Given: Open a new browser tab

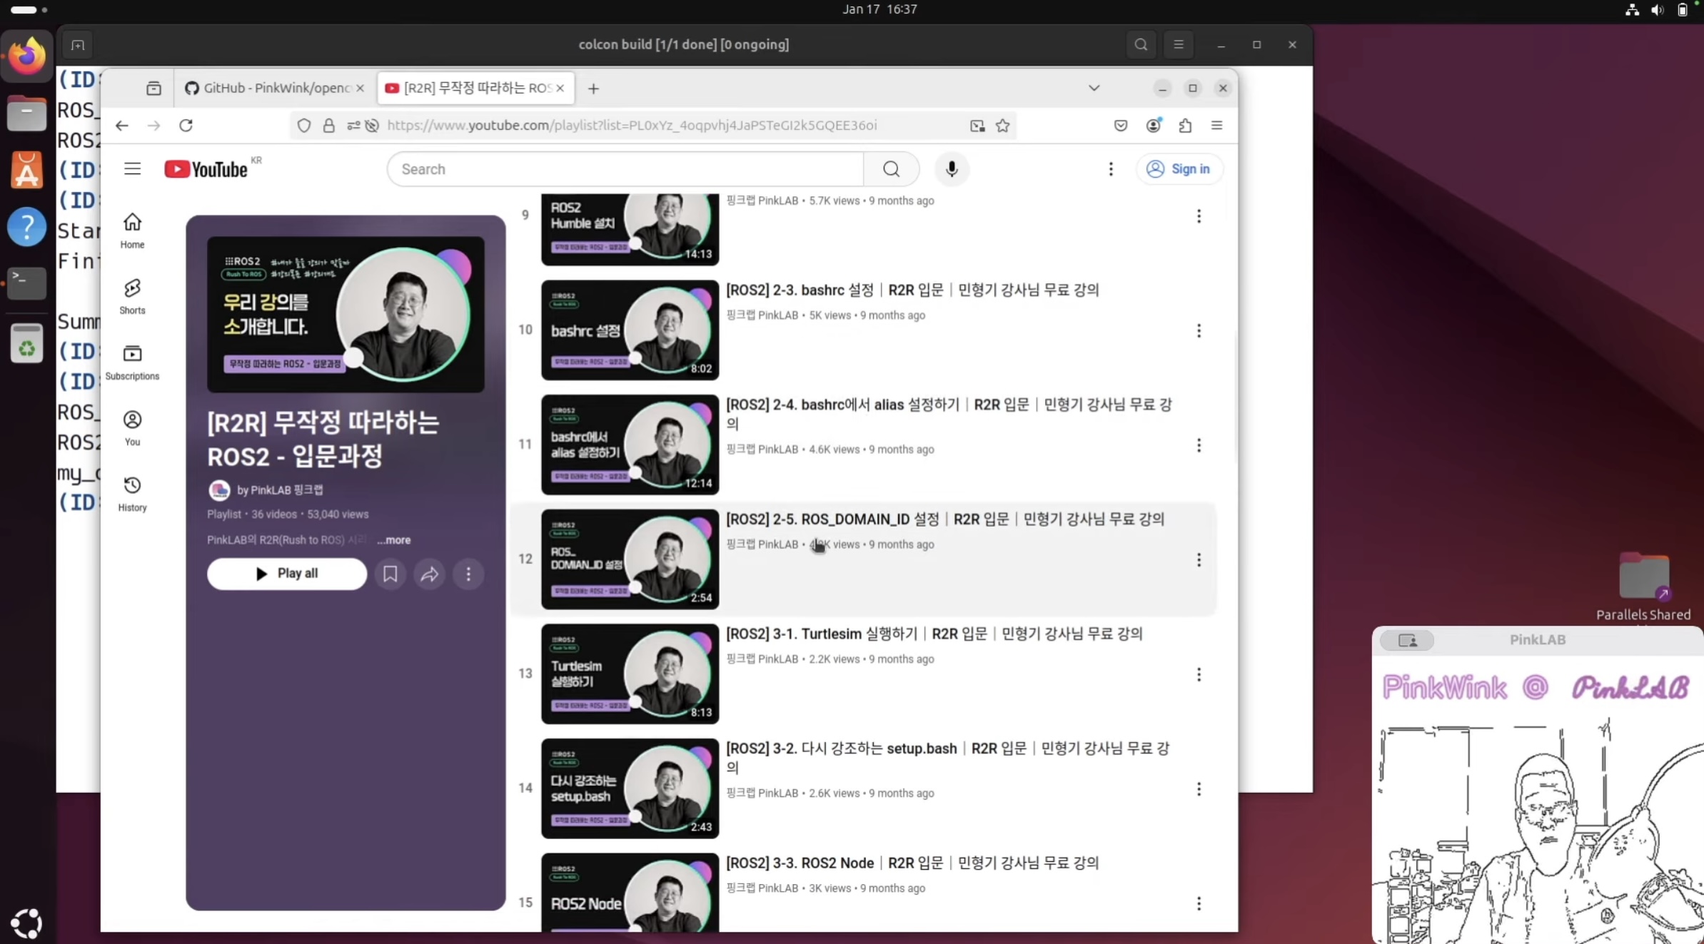Looking at the screenshot, I should tap(593, 88).
